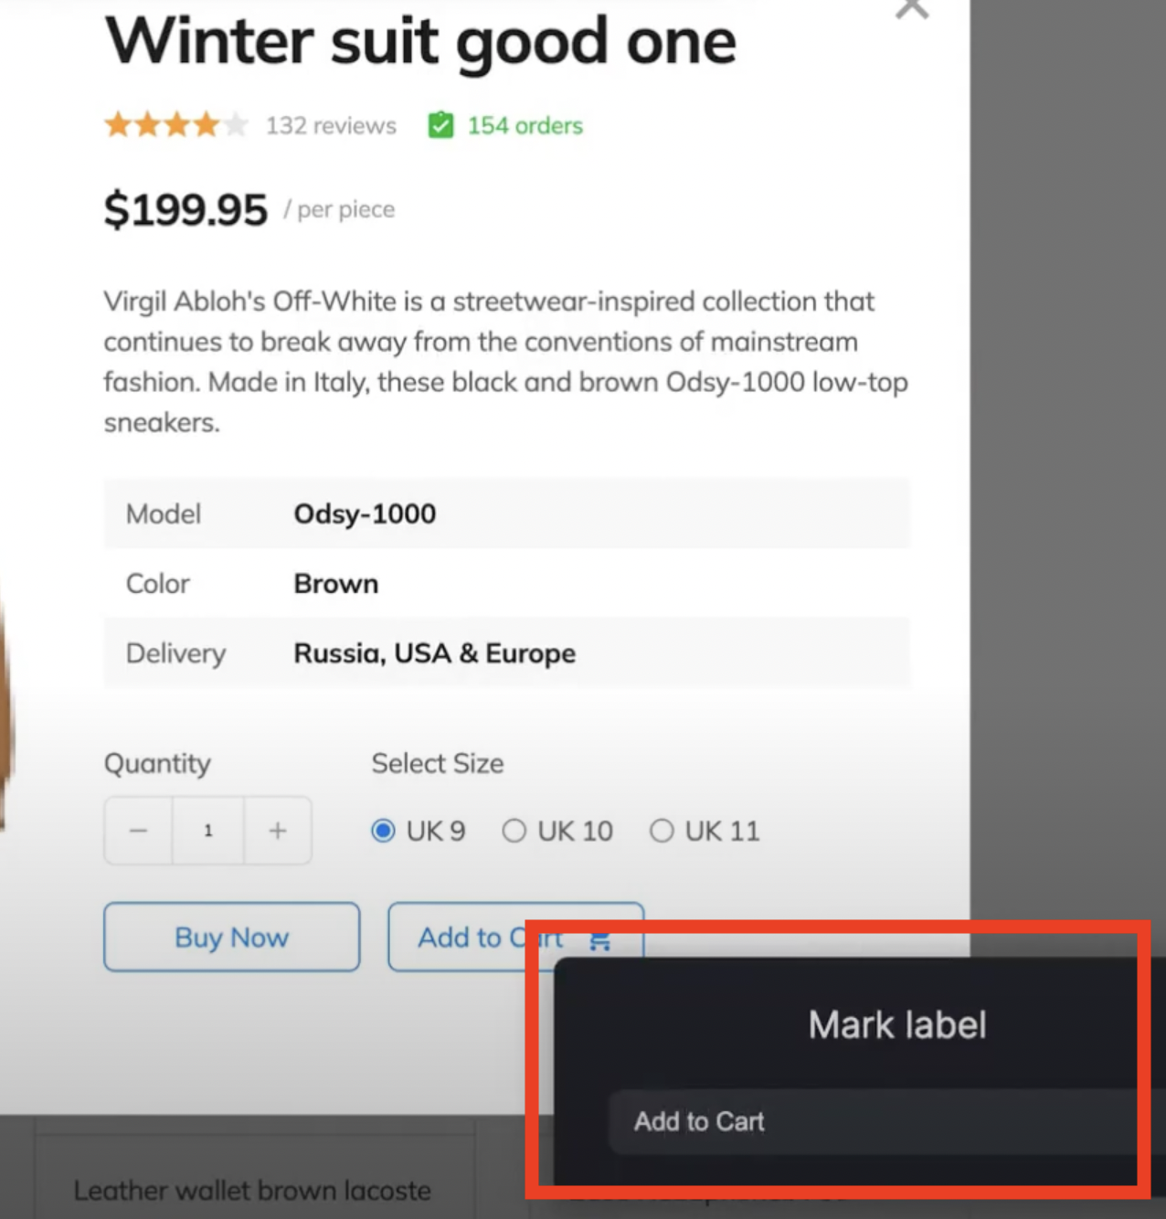Click the Odsy-1000 model value
The image size is (1166, 1219).
coord(365,514)
